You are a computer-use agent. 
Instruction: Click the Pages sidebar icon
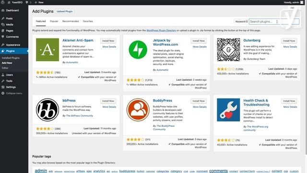click(x=3, y=31)
